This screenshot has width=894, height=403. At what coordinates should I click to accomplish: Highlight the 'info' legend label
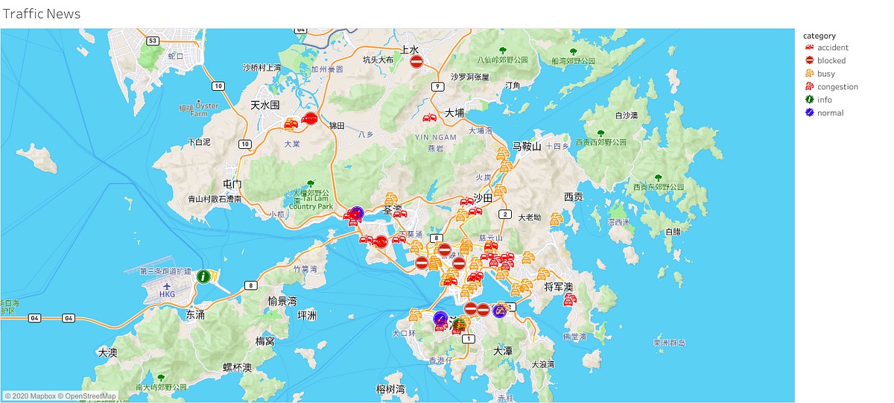pyautogui.click(x=825, y=100)
